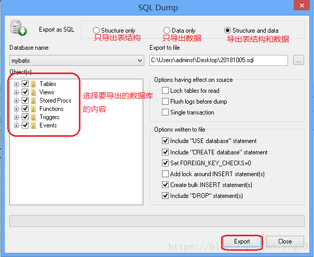Click the Events folder icon
The image size is (314, 257).
(34, 125)
